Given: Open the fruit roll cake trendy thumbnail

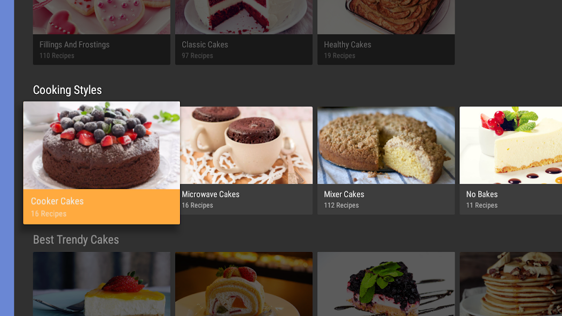Looking at the screenshot, I should click(x=244, y=284).
